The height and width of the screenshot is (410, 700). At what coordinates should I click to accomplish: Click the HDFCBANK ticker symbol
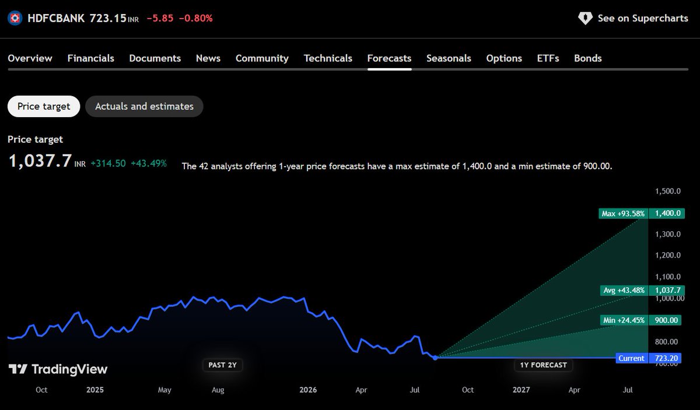pos(57,18)
